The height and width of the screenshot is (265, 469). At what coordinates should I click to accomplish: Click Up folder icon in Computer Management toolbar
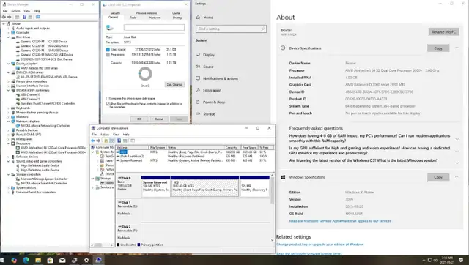106,141
